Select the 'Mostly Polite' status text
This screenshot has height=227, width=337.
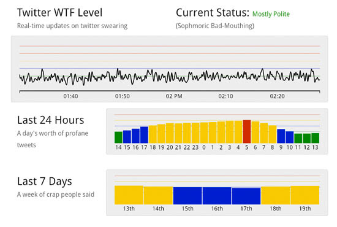point(271,14)
